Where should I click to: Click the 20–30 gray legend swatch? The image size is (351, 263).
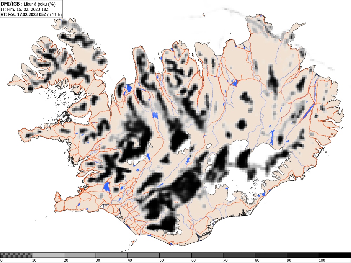pyautogui.click(x=80, y=255)
